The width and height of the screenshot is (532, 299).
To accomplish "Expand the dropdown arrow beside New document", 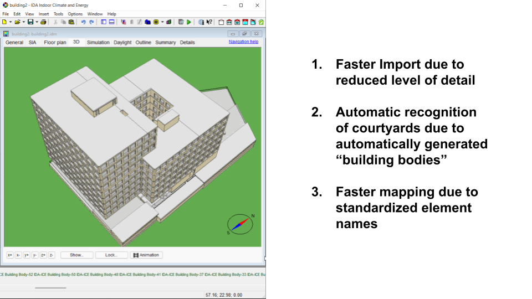I will pyautogui.click(x=10, y=22).
